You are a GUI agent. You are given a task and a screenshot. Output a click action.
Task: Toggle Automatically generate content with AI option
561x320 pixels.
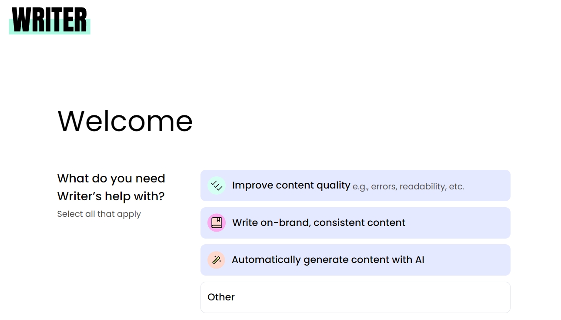(355, 260)
